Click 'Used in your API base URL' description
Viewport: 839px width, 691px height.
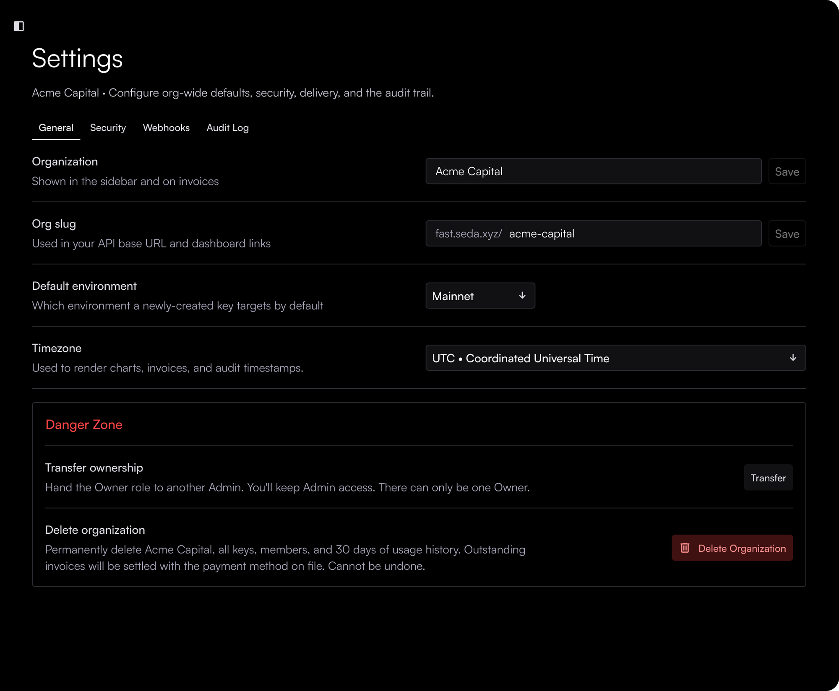(x=151, y=243)
